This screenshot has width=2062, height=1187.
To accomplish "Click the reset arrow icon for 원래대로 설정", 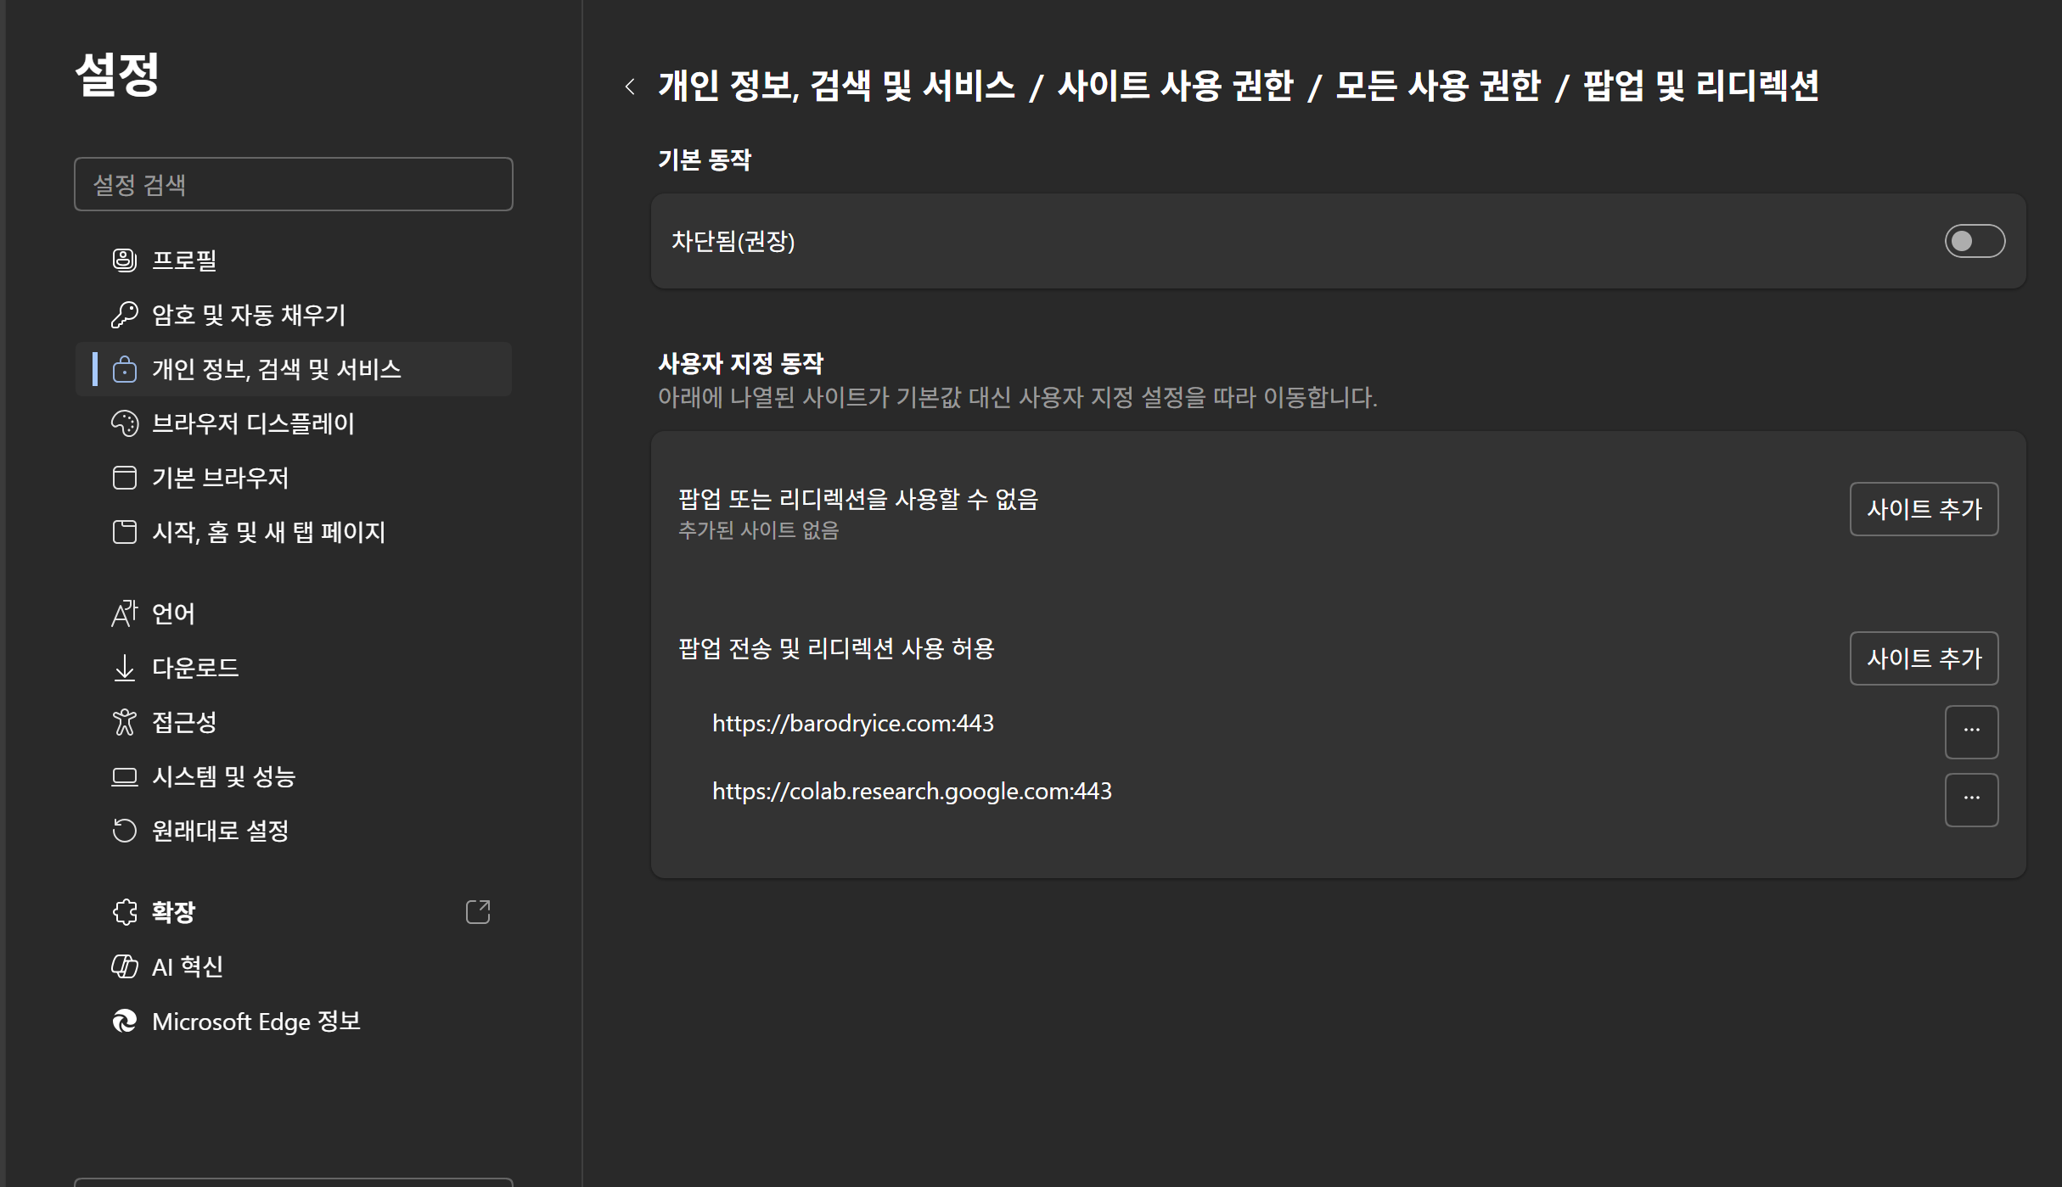I will [x=125, y=831].
